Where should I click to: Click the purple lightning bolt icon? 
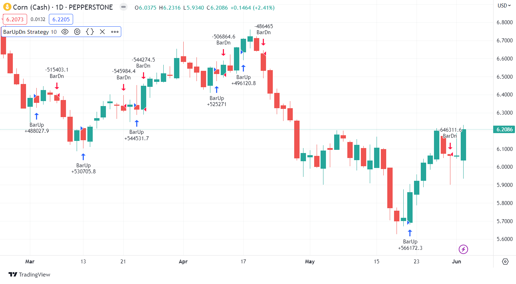pos(463,249)
